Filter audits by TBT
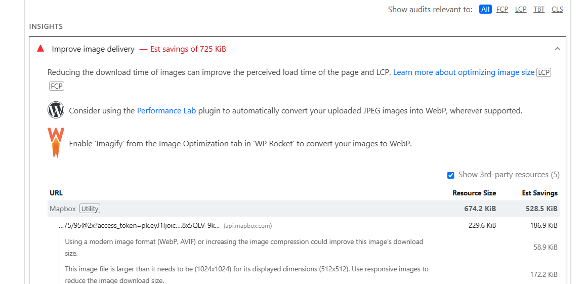Viewport: 588px width, 284px height. (539, 10)
